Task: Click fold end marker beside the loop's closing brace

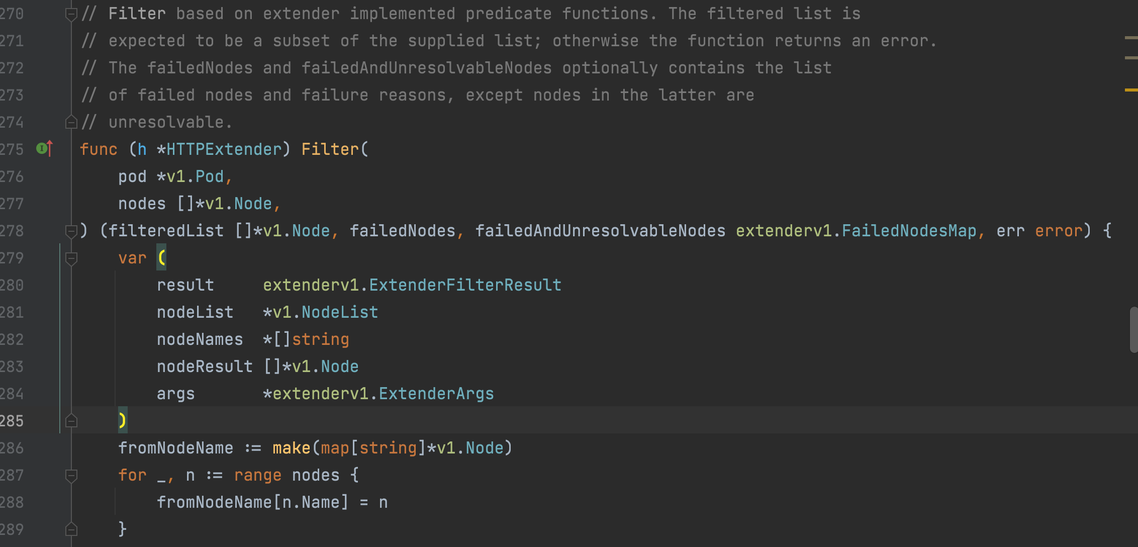Action: [71, 529]
